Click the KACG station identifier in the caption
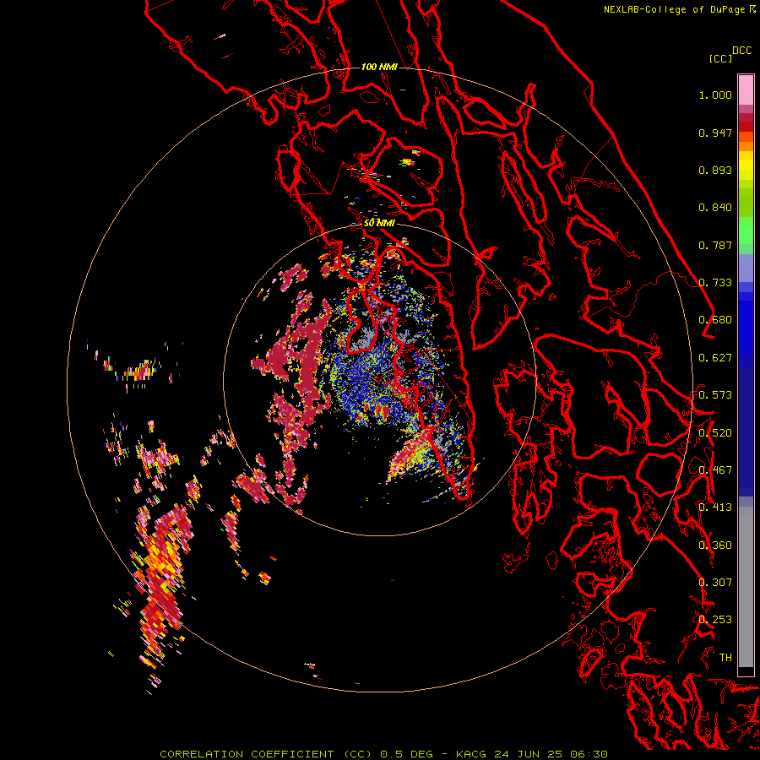Image resolution: width=760 pixels, height=760 pixels. [470, 754]
